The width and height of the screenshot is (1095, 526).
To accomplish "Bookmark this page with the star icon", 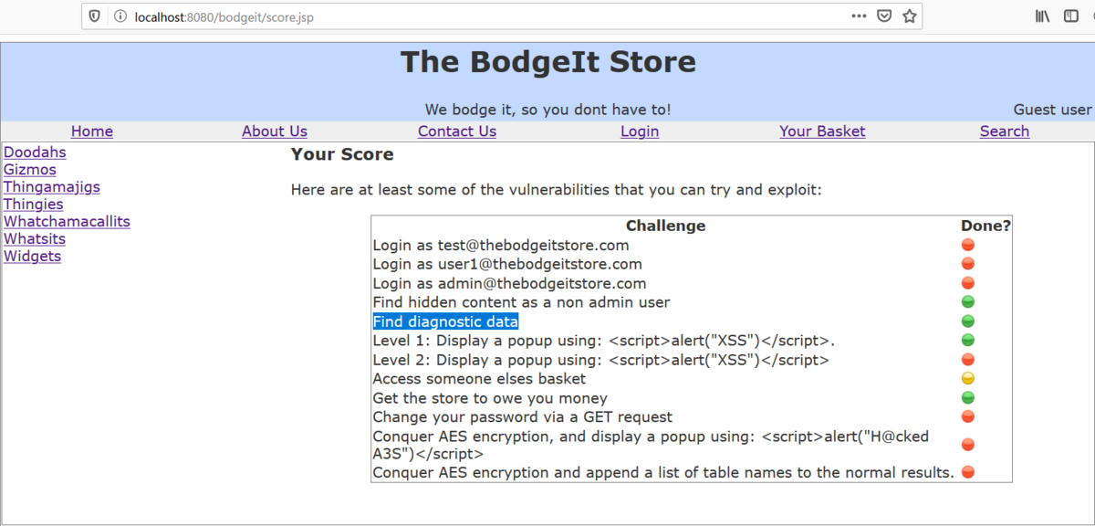I will click(909, 16).
